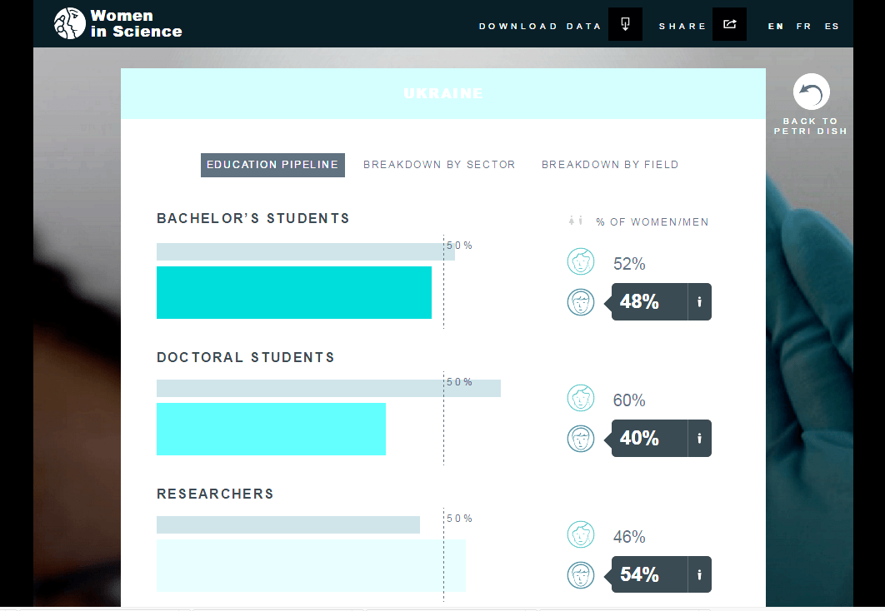This screenshot has width=885, height=611.
Task: Select woman face icon beside 60%
Action: [x=581, y=398]
